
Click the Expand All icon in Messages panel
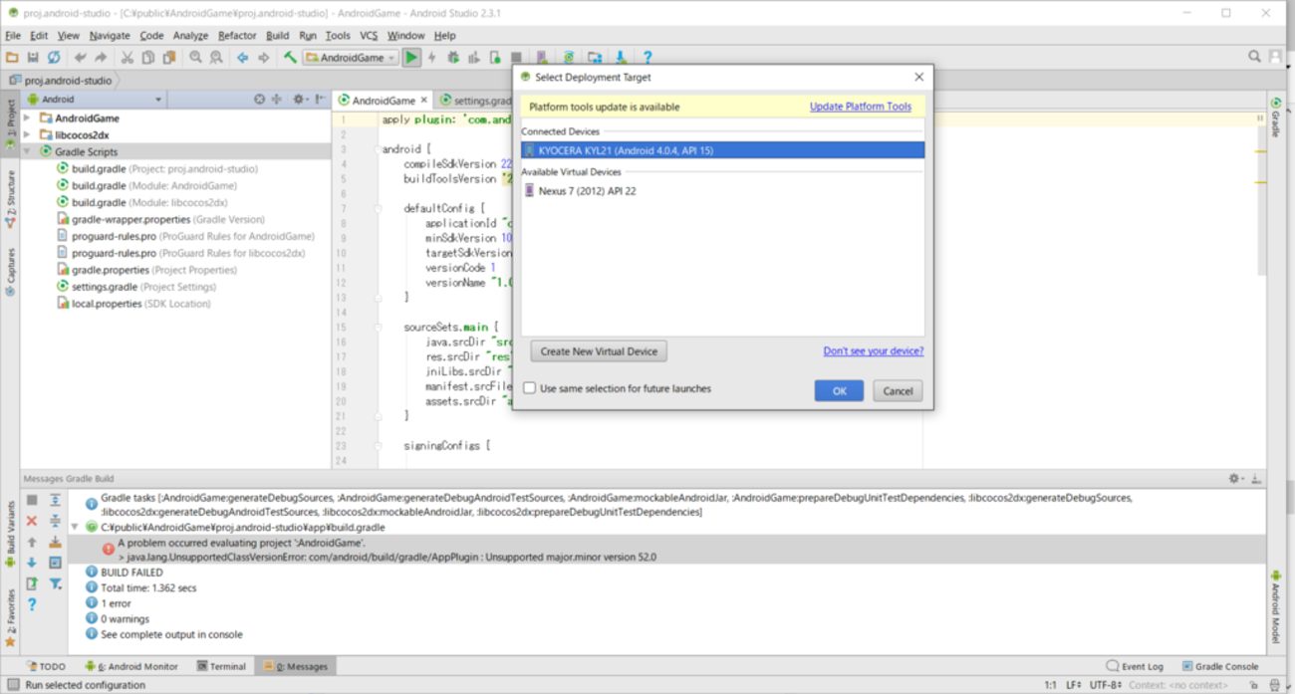(55, 500)
